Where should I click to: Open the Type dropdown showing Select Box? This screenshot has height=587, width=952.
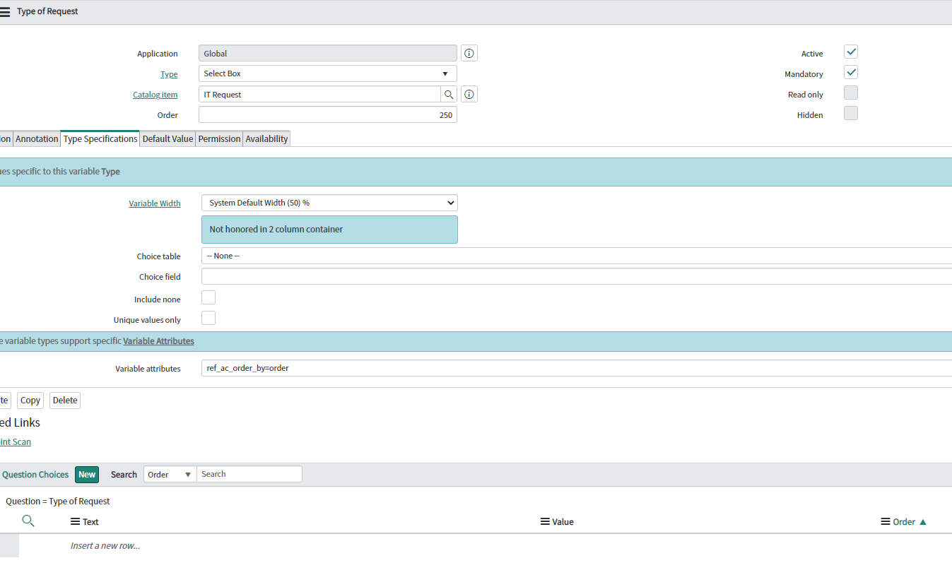coord(328,73)
